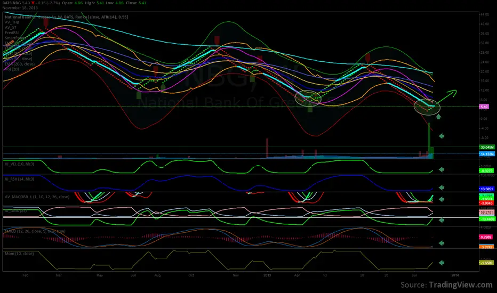The image size is (497, 293).
Task: Click the November 18, 2013 date text
Action: (x=20, y=7)
